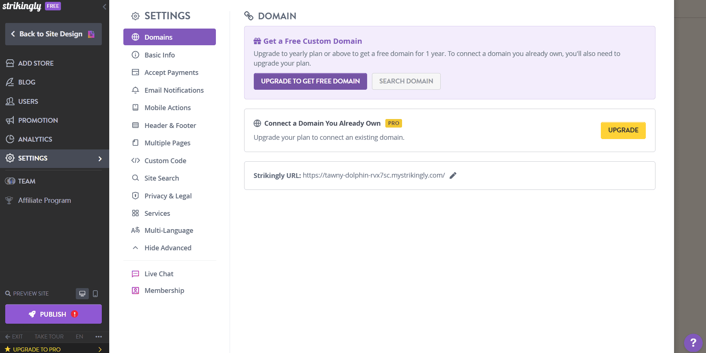This screenshot has width=706, height=353.
Task: Expand the UPGRADE TO PRO chevron
Action: tap(100, 349)
